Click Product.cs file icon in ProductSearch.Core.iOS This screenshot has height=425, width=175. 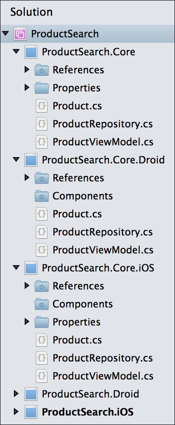42,340
